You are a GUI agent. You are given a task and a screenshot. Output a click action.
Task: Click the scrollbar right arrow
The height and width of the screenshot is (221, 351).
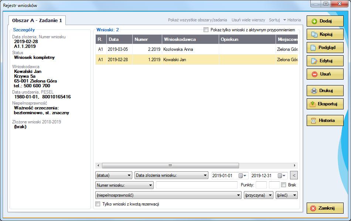(294, 165)
